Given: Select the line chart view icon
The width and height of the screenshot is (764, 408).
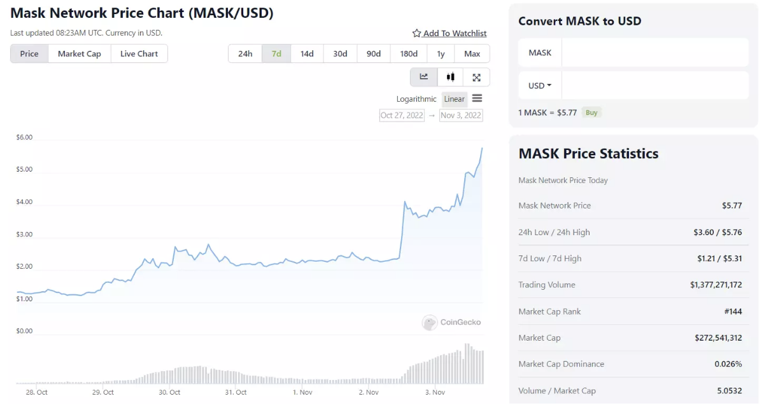Looking at the screenshot, I should click(x=424, y=77).
